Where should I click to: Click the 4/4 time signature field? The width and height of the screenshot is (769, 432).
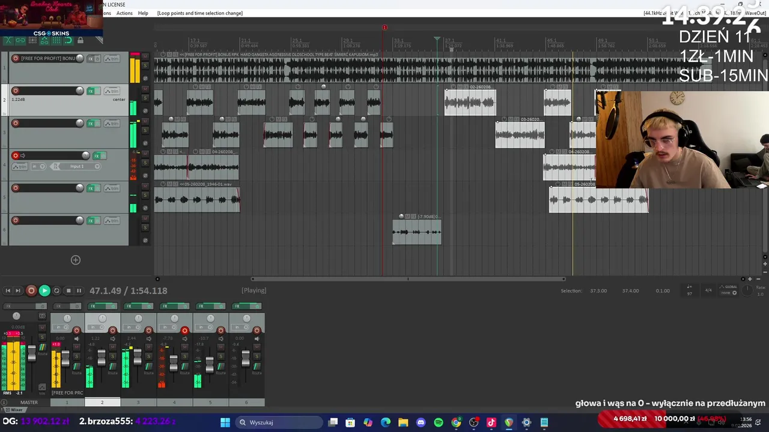[708, 290]
